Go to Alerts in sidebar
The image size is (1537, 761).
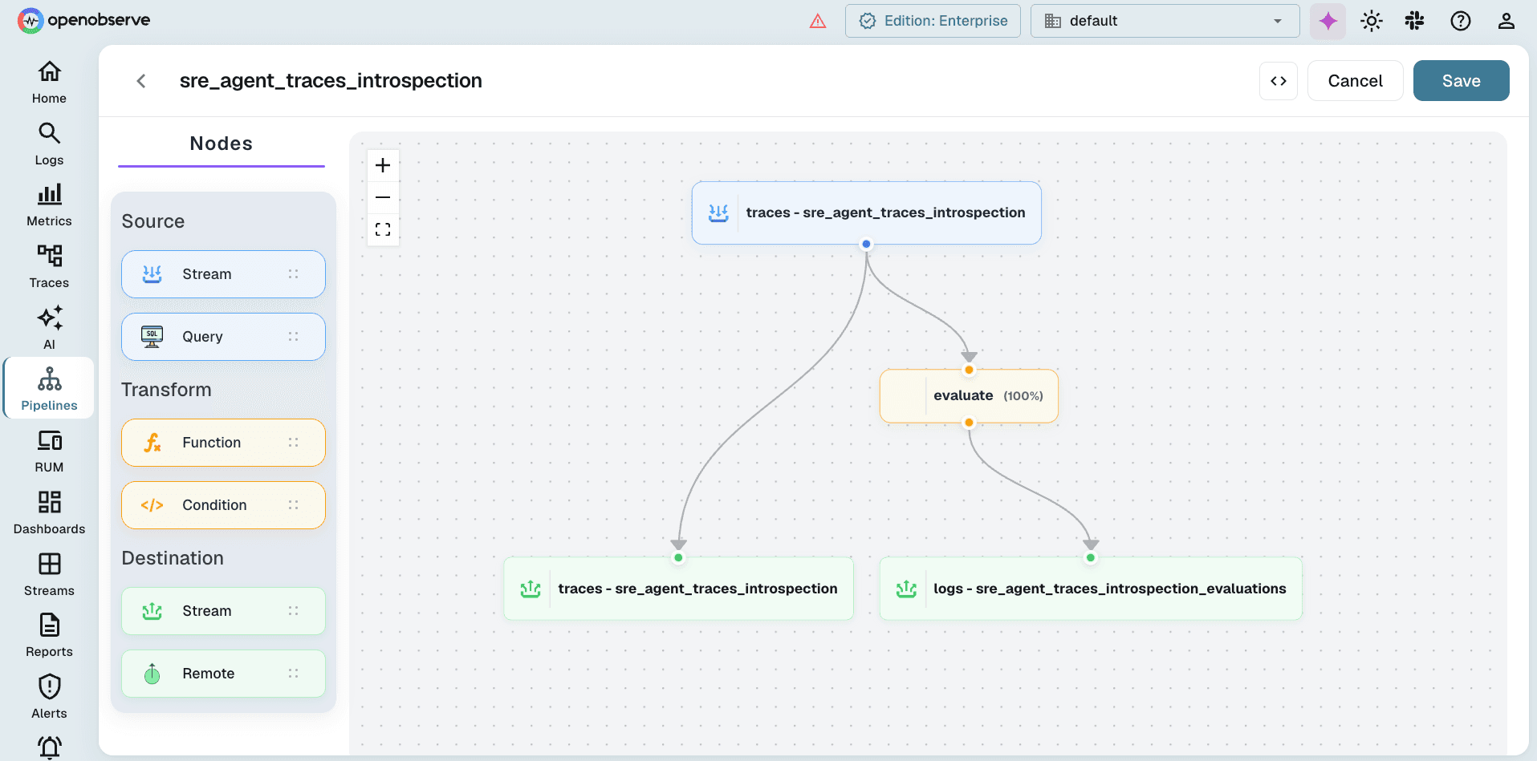coord(49,698)
